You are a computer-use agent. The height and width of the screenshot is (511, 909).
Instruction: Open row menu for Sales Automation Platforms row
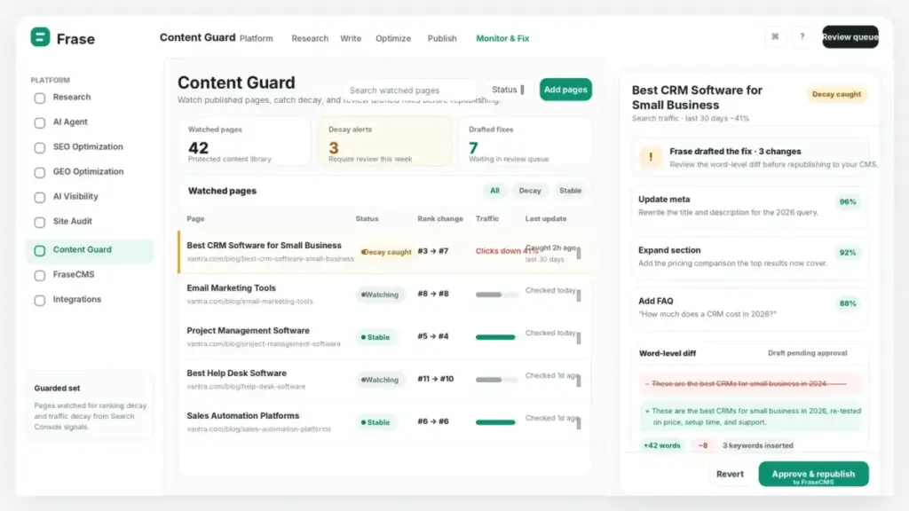(579, 423)
